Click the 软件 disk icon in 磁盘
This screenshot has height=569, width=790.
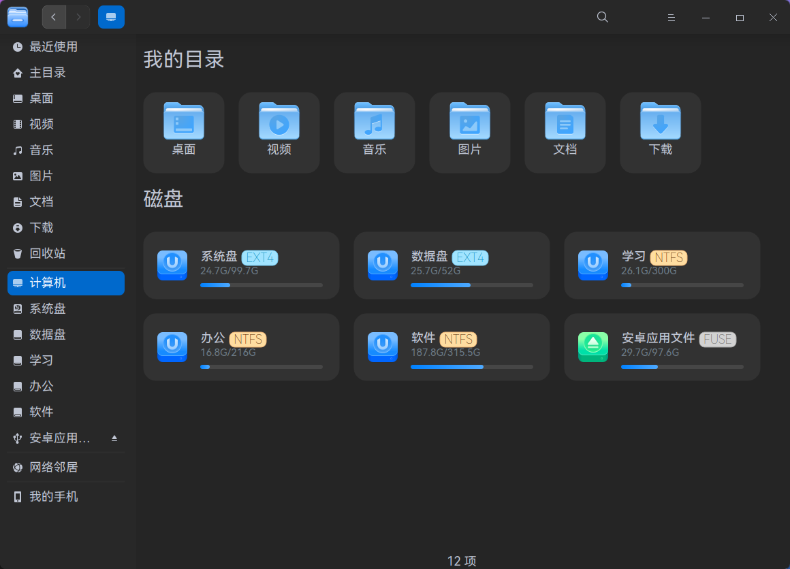coord(383,347)
